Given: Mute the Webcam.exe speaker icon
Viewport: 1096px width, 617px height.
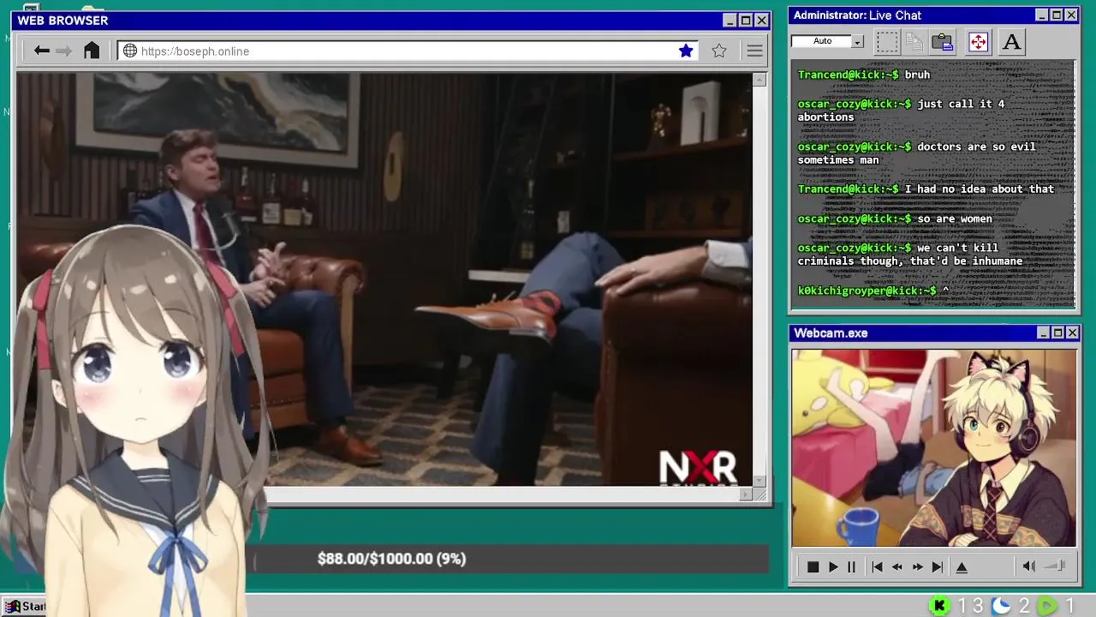Looking at the screenshot, I should 1029,566.
